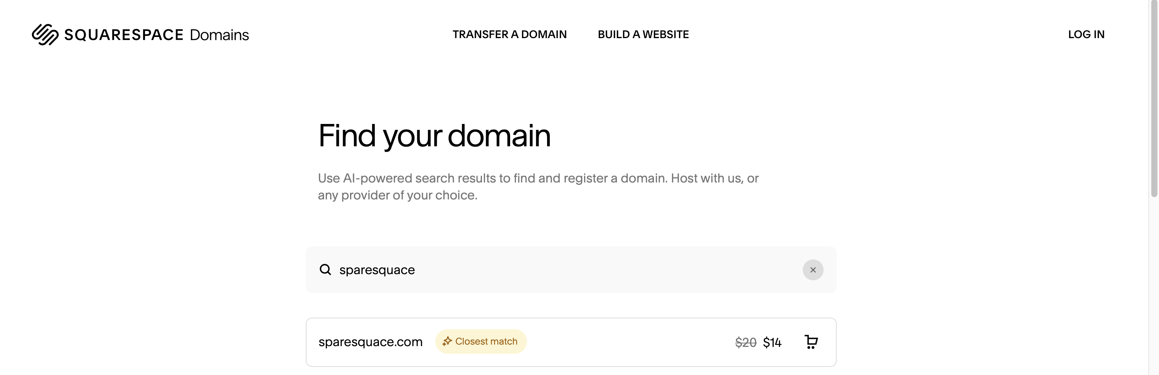
Task: Select the sparesquace search text
Action: [377, 270]
